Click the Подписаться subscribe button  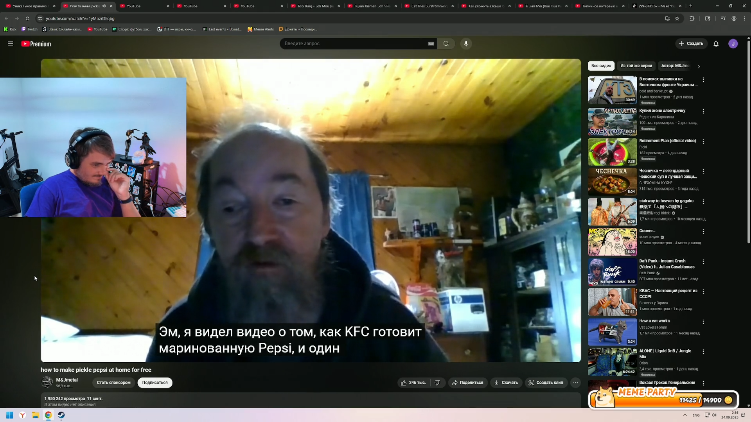coord(155,383)
